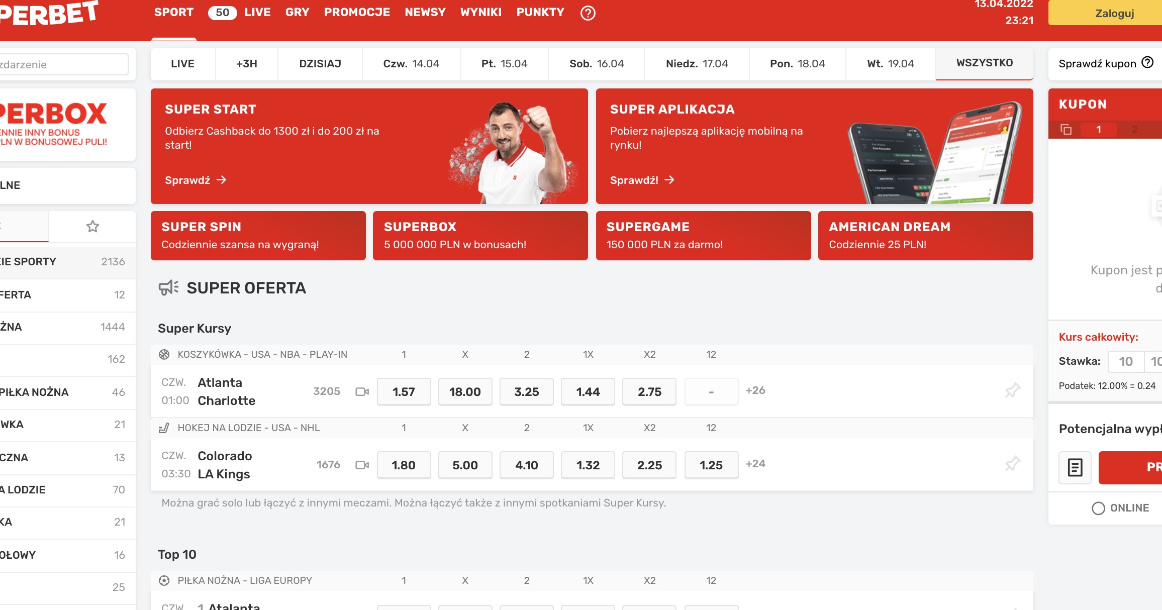Click the favorites star tab in sidebar
The image size is (1162, 610).
coord(92,227)
